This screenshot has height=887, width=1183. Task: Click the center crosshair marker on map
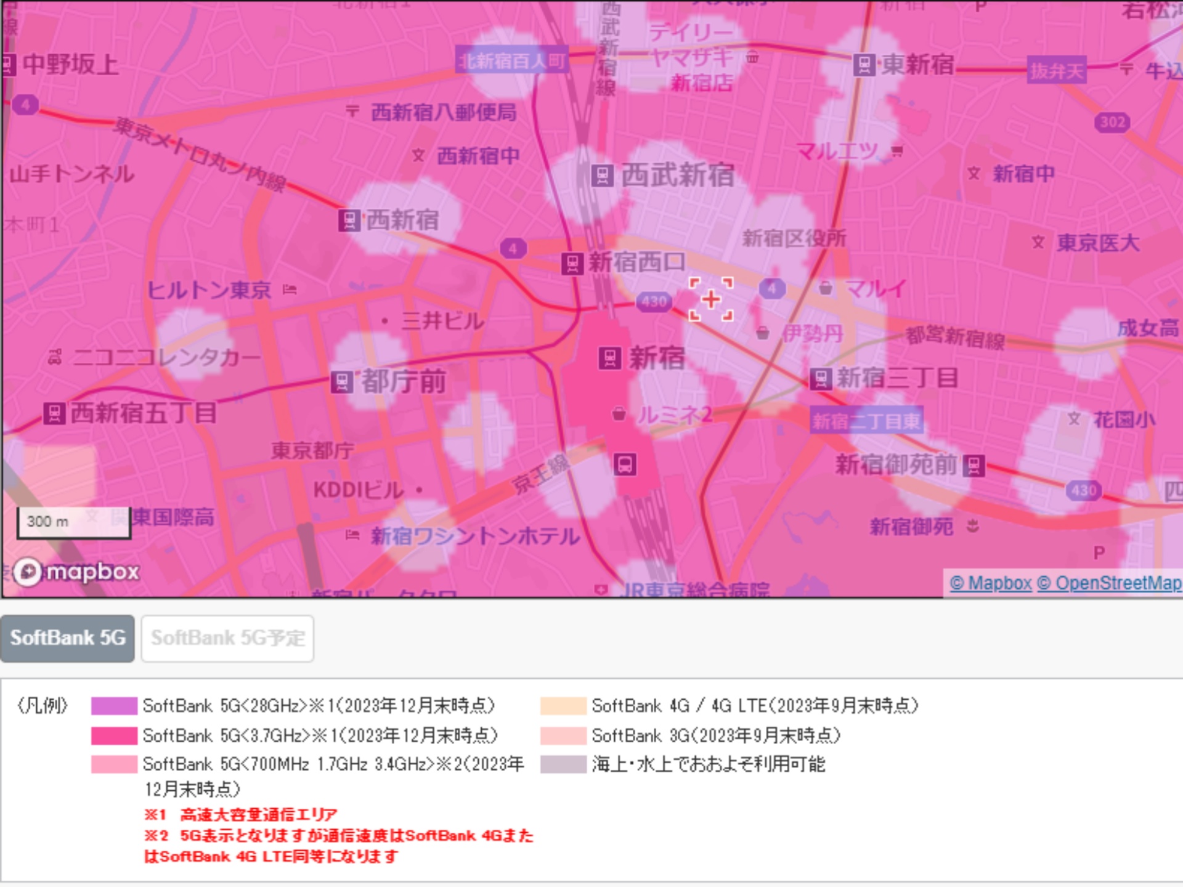tap(711, 299)
